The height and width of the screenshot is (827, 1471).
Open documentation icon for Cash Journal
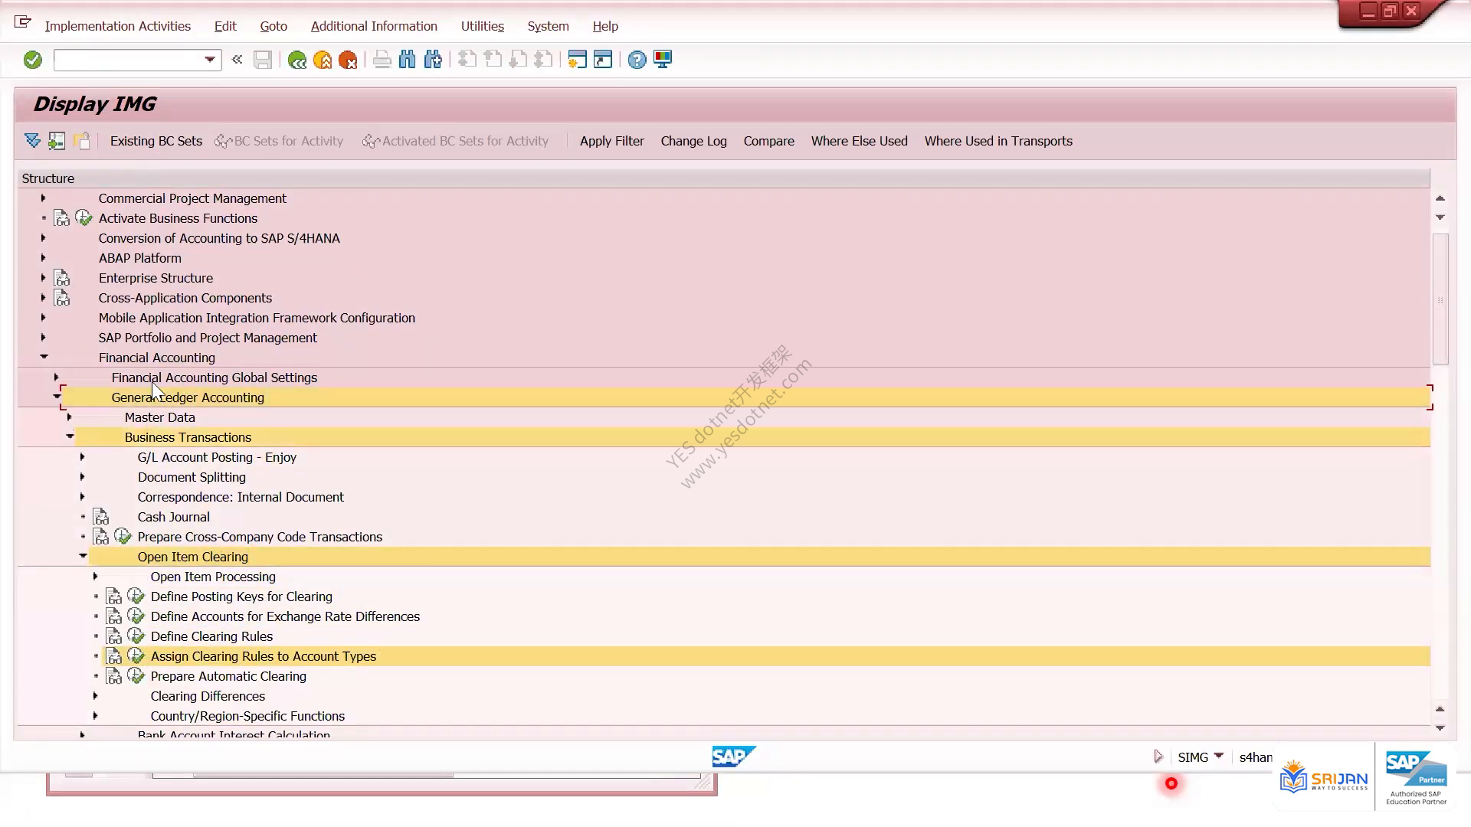[x=101, y=517]
